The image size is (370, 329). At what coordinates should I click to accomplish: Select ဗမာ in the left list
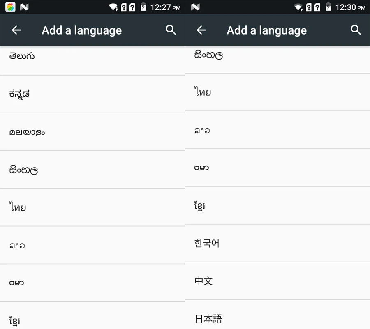point(92,283)
